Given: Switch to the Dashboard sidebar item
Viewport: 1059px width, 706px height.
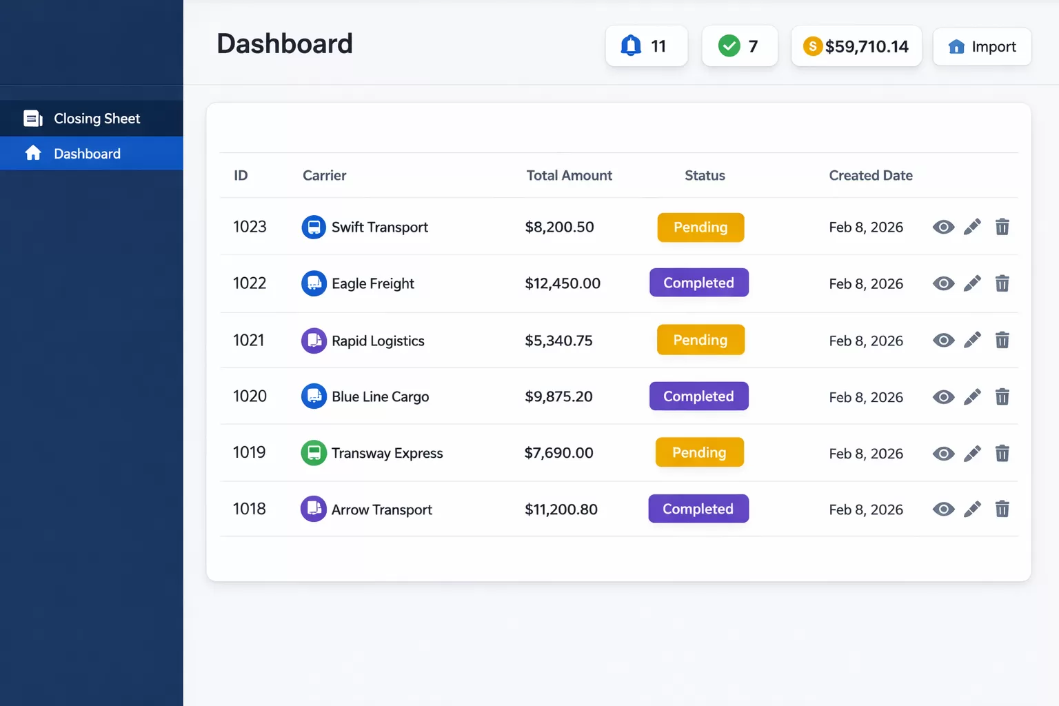Looking at the screenshot, I should click(x=86, y=153).
